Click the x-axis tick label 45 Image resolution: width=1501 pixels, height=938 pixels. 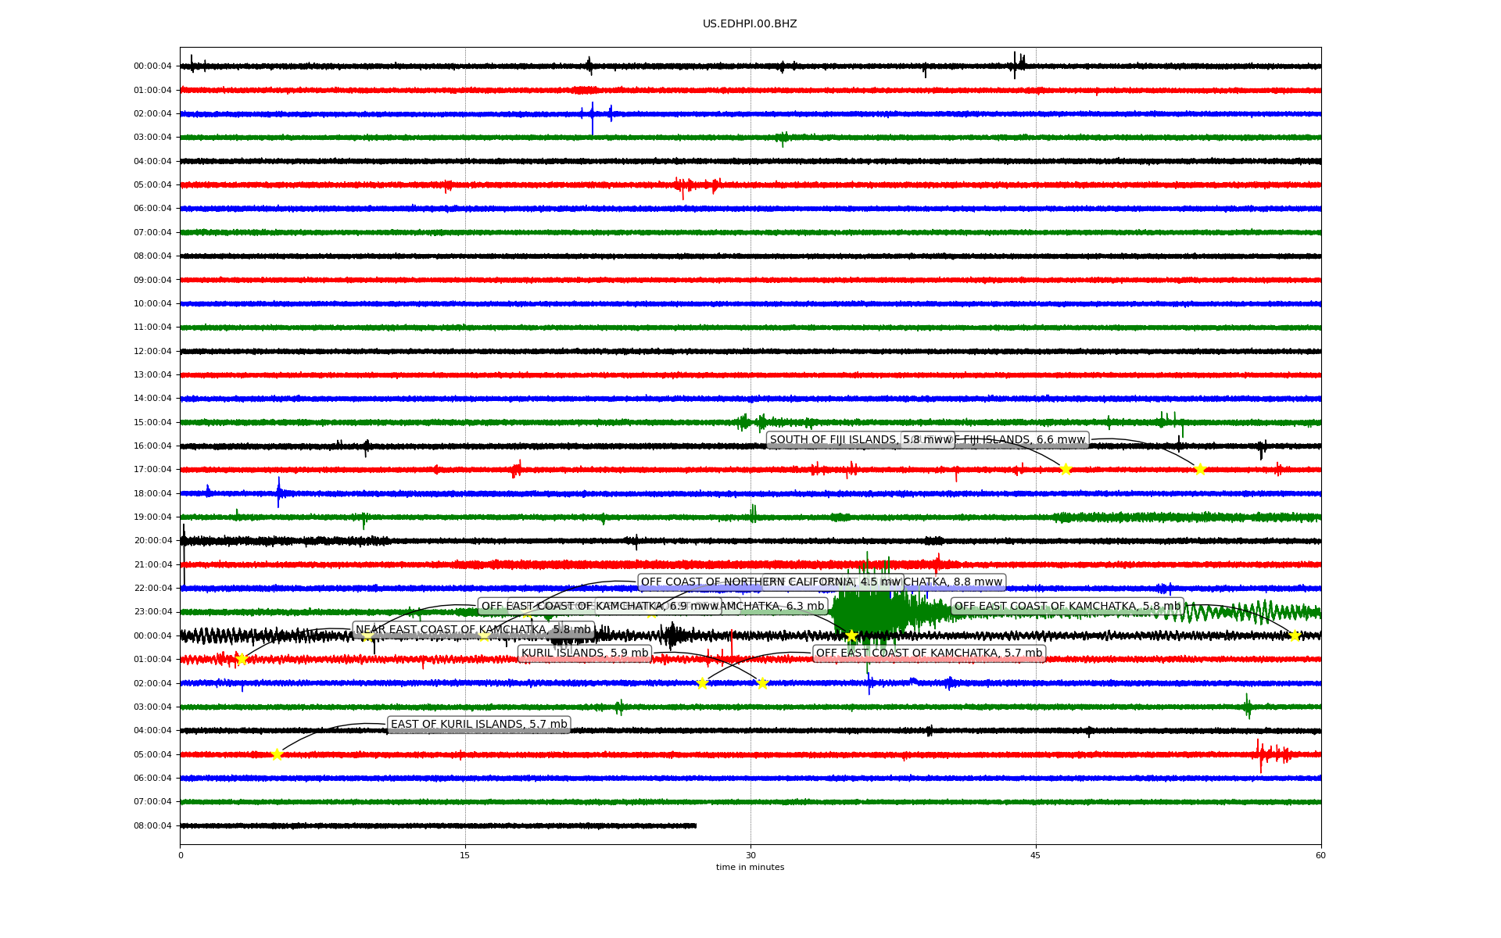pos(1036,855)
